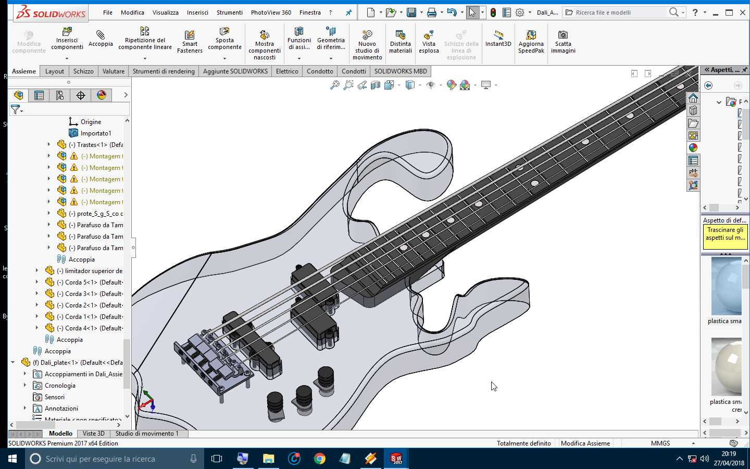Screen dimensions: 750x469
Task: Open Geometria di riferimento tool
Action: pyautogui.click(x=331, y=39)
